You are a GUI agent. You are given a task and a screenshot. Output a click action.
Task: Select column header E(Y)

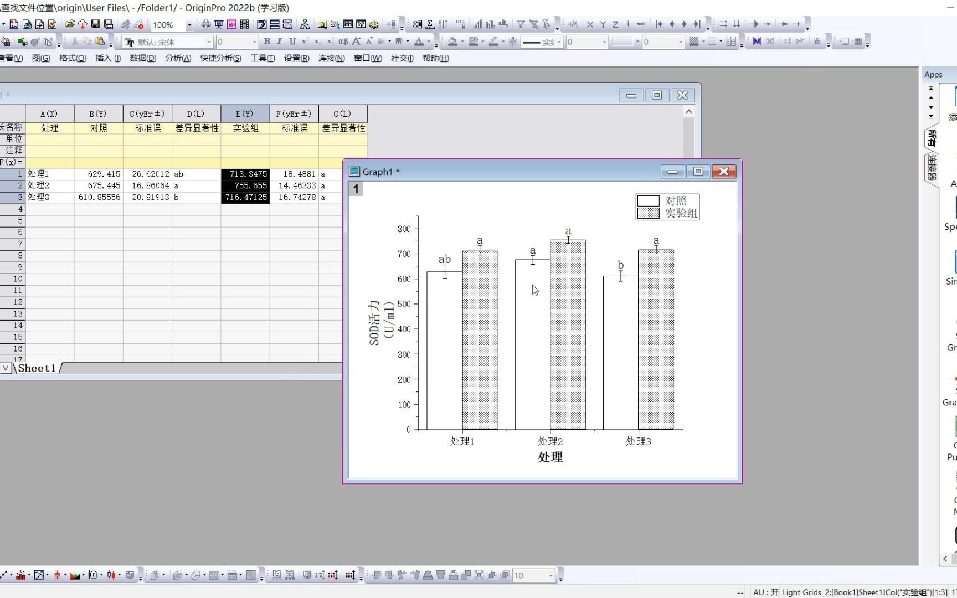pos(245,114)
